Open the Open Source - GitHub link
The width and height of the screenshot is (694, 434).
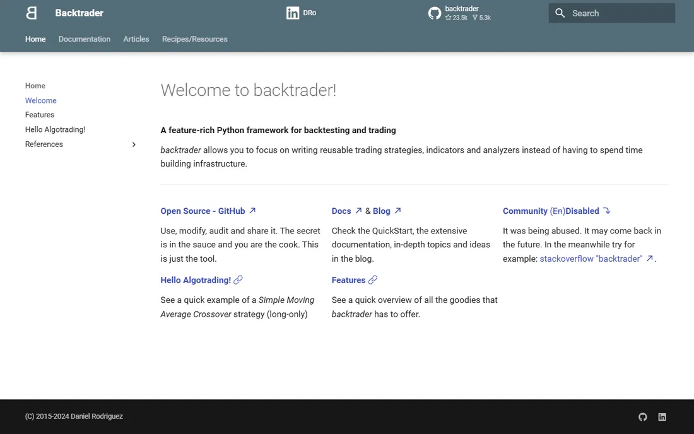click(x=203, y=211)
